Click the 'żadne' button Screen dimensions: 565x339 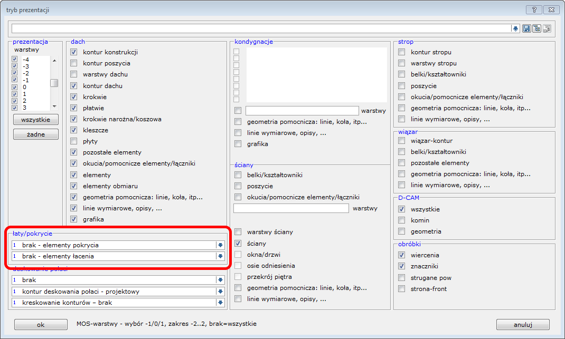36,134
